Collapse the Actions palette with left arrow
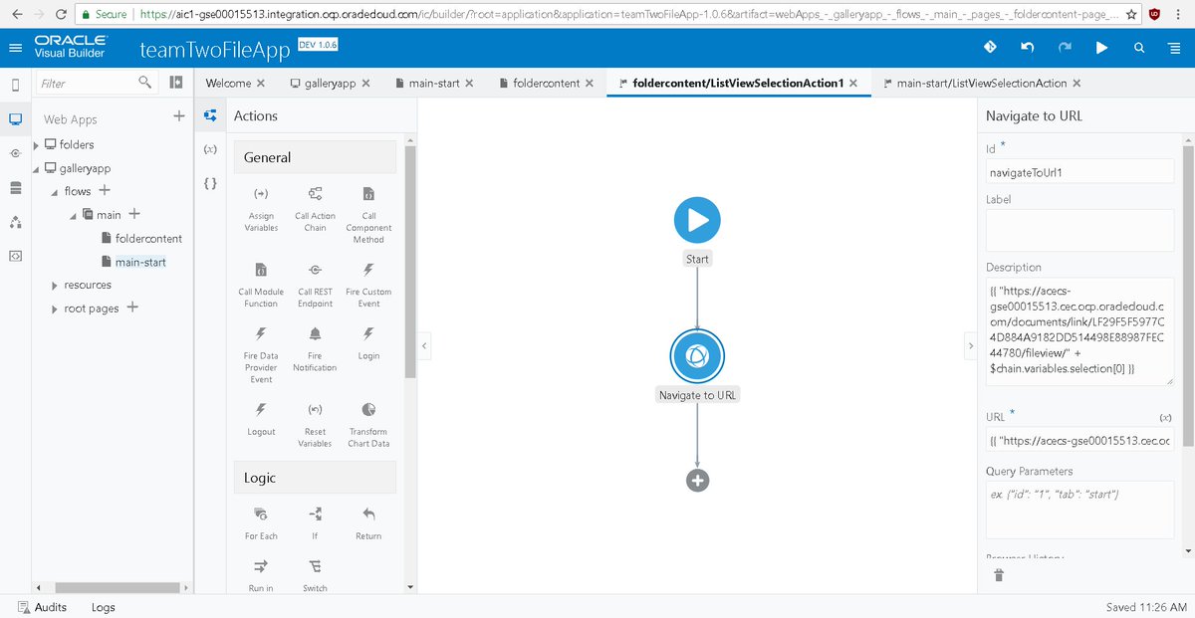 coord(424,346)
